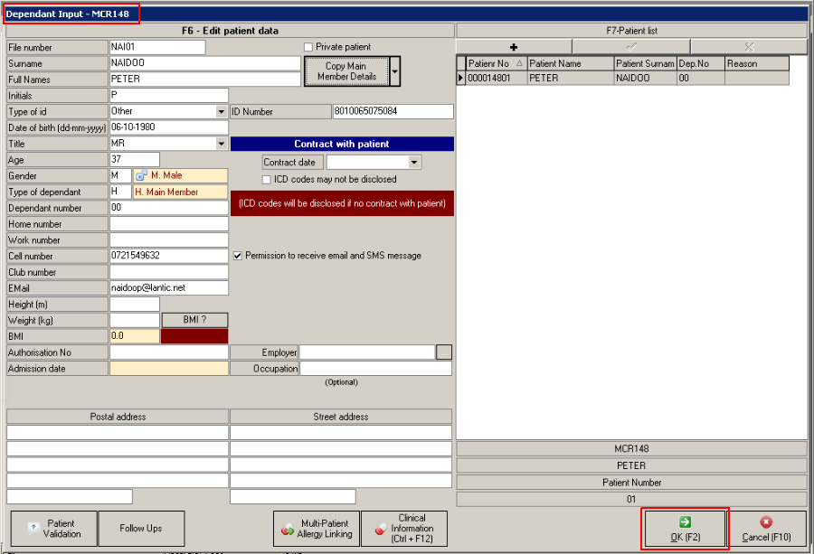Click the dark red BMI color indicator
Viewport: 814px width, 554px height.
[194, 336]
